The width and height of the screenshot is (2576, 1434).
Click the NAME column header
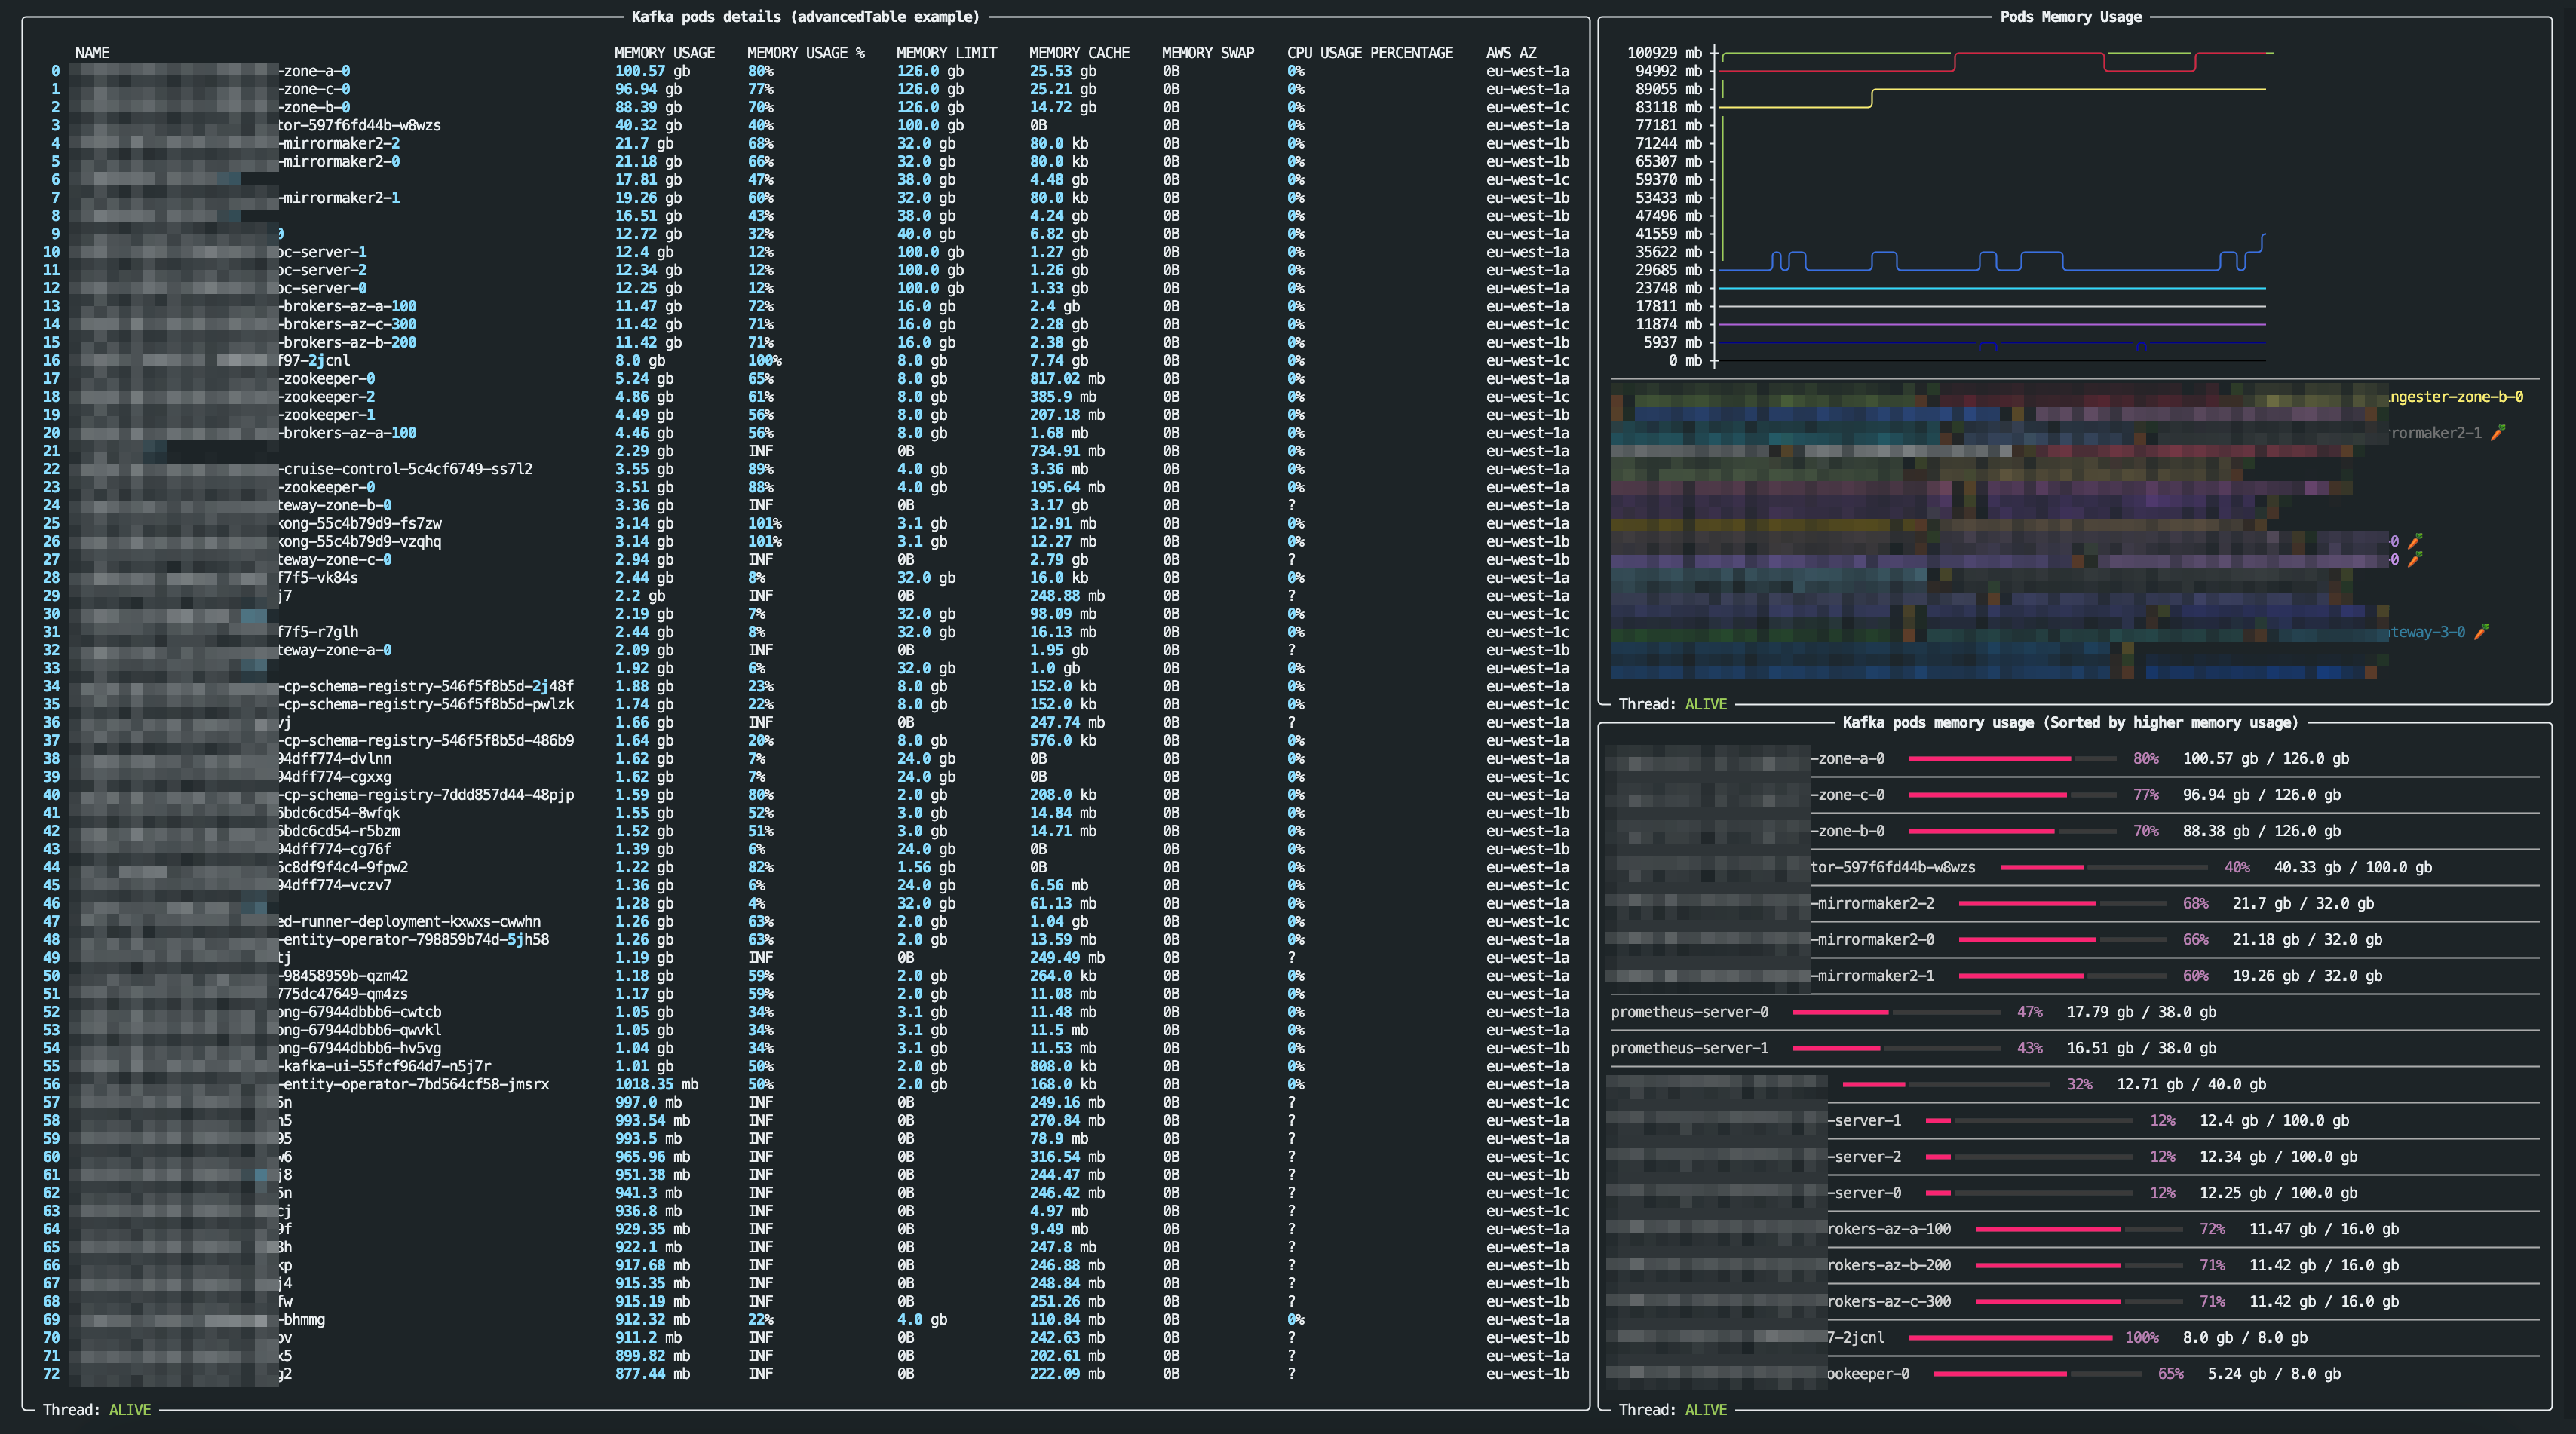(92, 53)
